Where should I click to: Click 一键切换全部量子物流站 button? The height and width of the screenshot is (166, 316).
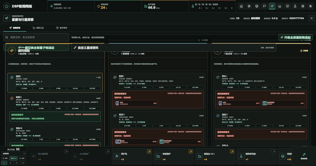pyautogui.click(x=36, y=48)
